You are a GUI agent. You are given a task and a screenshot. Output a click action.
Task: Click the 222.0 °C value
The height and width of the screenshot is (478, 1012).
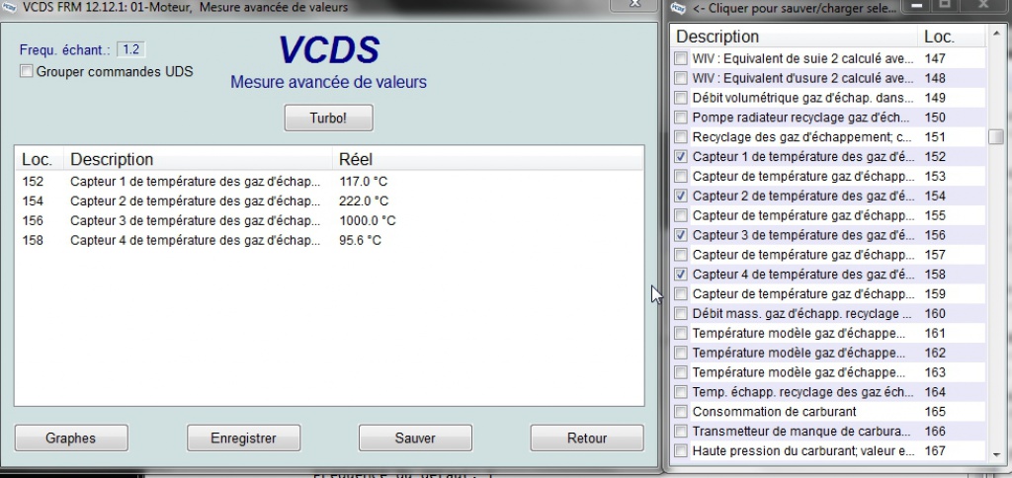(364, 201)
